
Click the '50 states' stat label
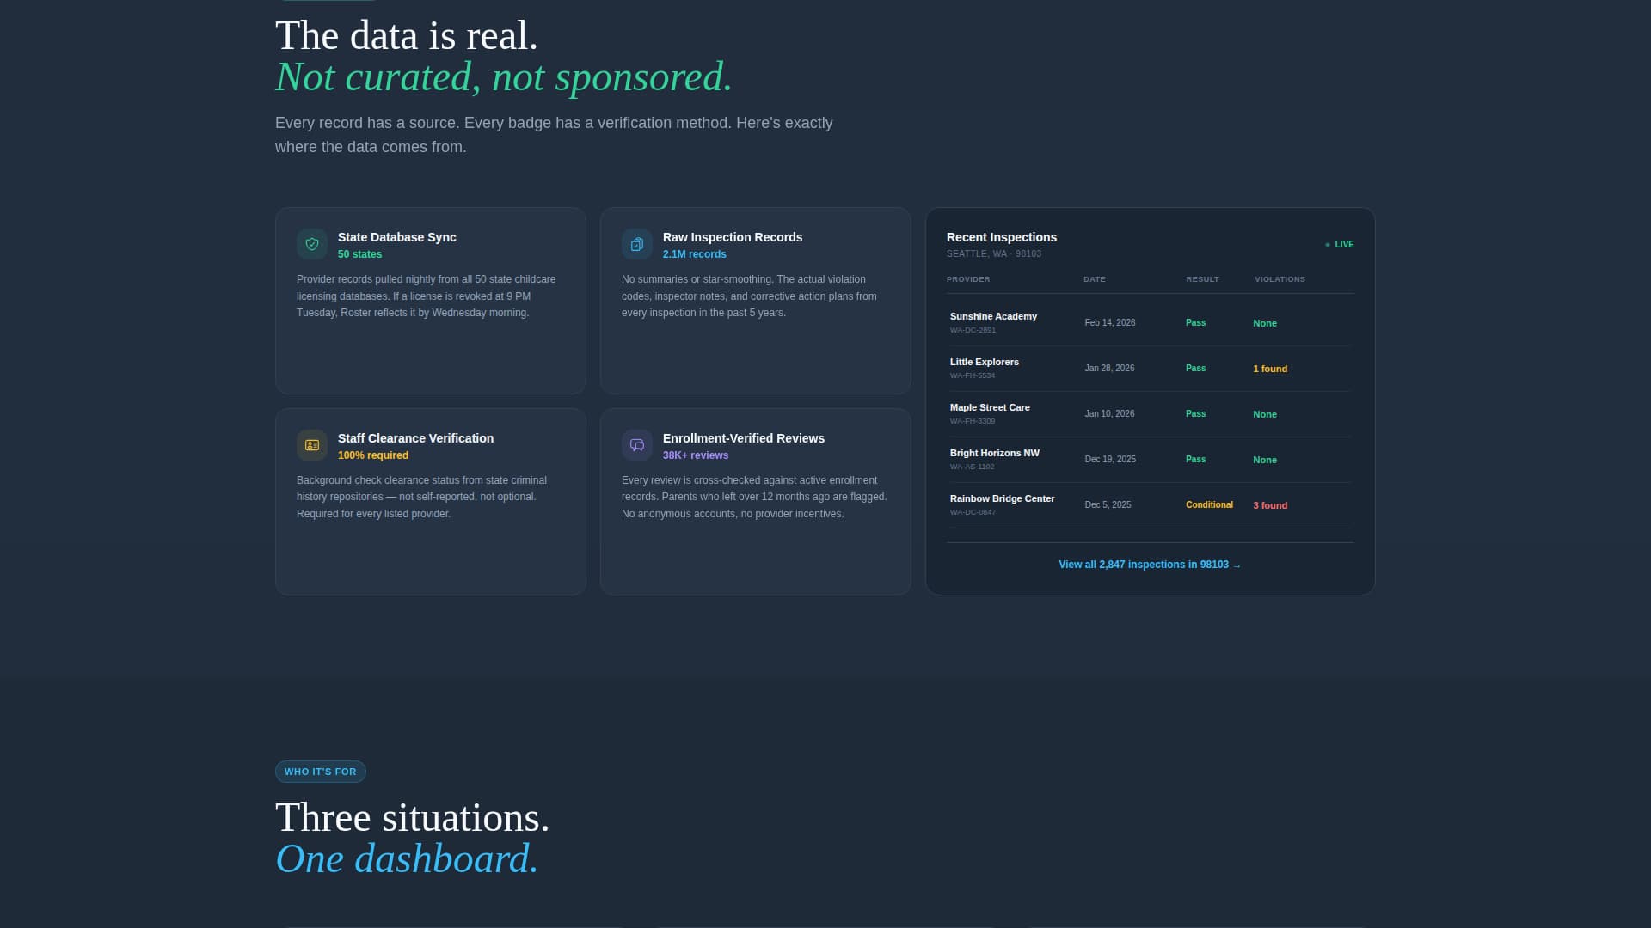[359, 254]
